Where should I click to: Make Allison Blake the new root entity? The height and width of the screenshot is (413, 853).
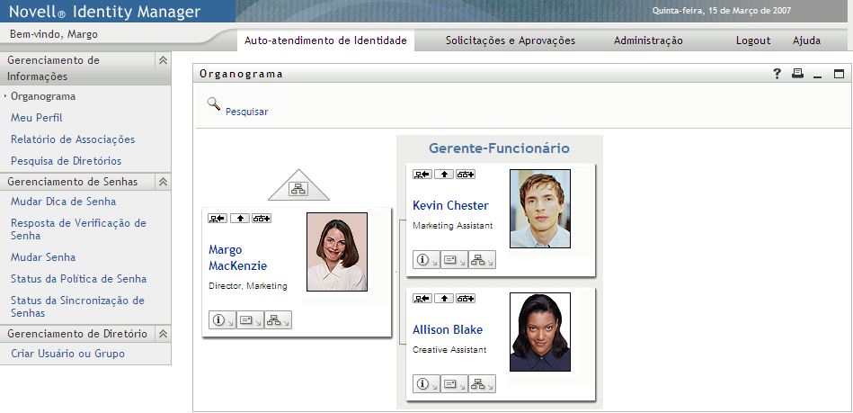pyautogui.click(x=422, y=298)
